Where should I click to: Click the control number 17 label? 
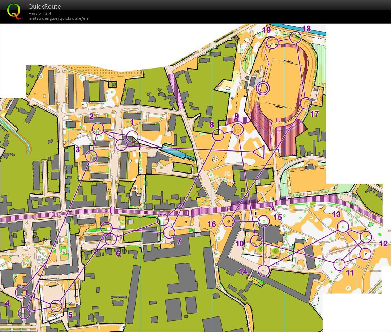click(x=315, y=114)
